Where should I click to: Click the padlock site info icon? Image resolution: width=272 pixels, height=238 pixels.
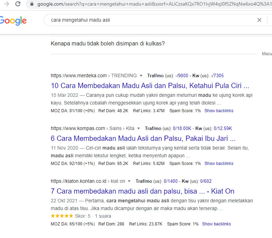(x=32, y=5)
